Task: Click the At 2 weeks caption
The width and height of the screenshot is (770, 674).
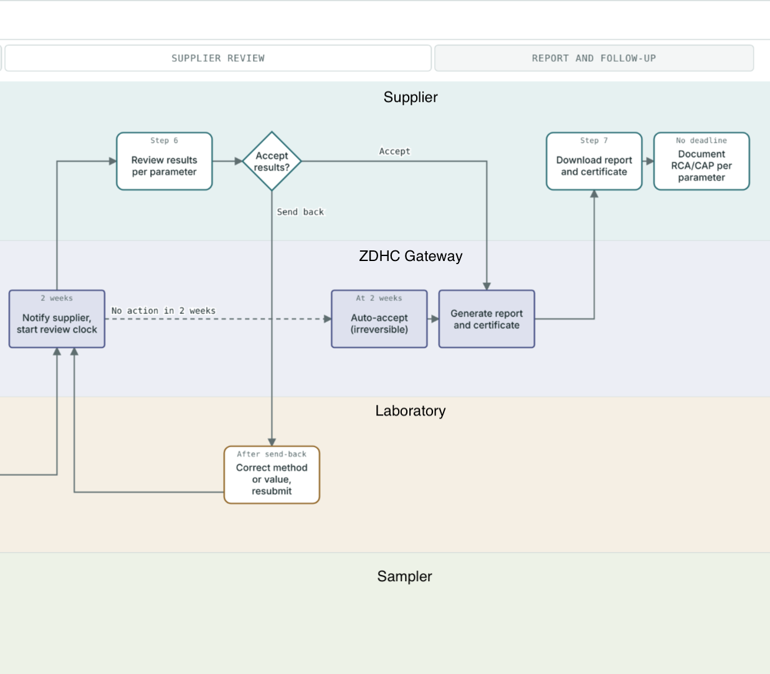Action: (x=379, y=298)
